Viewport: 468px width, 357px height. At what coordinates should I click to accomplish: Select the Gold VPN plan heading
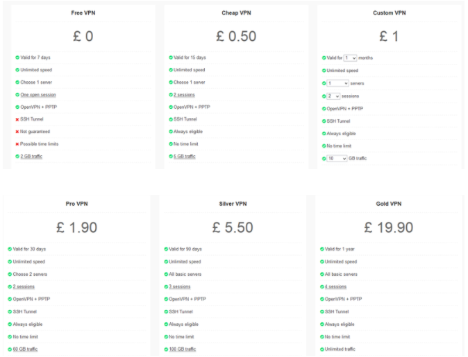(x=389, y=204)
